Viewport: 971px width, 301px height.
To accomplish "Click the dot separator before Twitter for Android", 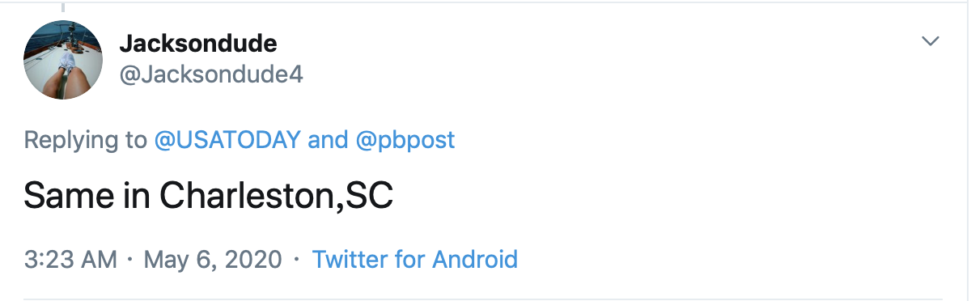I will (297, 261).
